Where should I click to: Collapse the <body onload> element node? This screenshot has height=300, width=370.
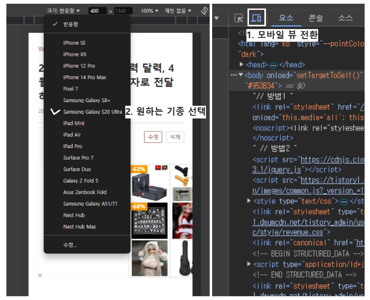click(240, 74)
